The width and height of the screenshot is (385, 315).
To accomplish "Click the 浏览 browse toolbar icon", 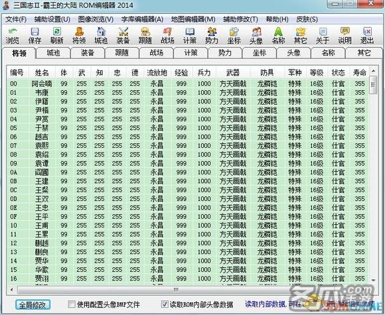I will (x=12, y=36).
